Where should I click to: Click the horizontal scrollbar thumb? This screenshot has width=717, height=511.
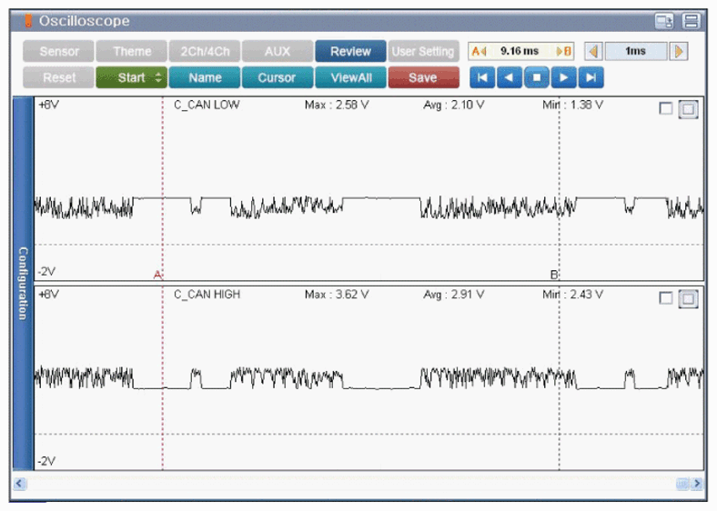[x=682, y=484]
